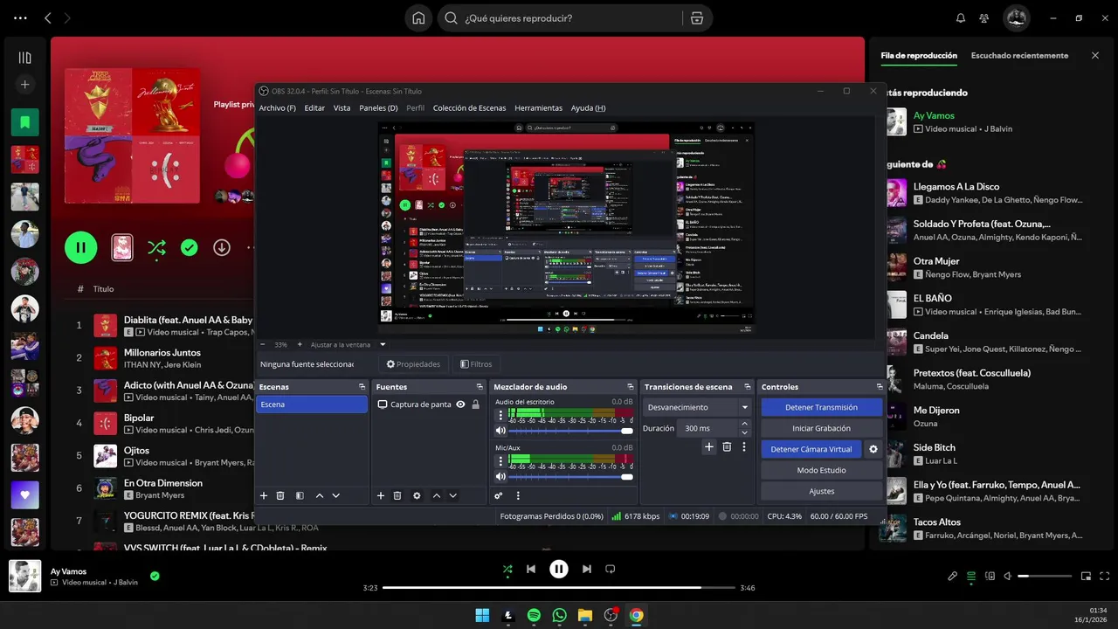Open Spotify user profile menu
This screenshot has width=1118, height=629.
tap(1016, 17)
